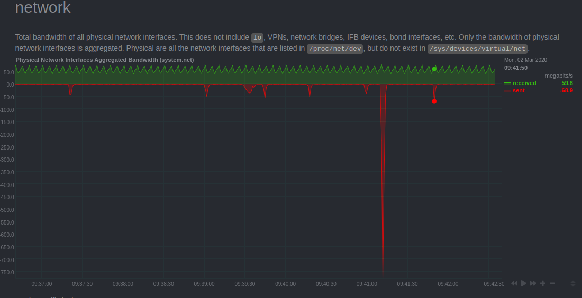
Task: Pan the network chart left with rewind icon
Action: coord(514,283)
